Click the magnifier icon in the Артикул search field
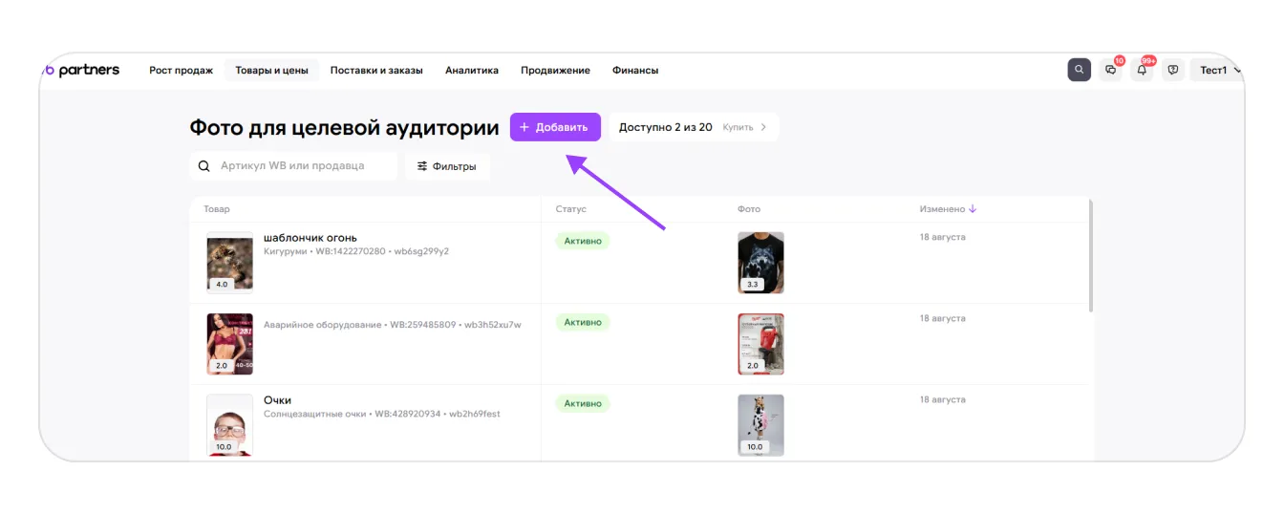The height and width of the screenshot is (514, 1284). [203, 166]
